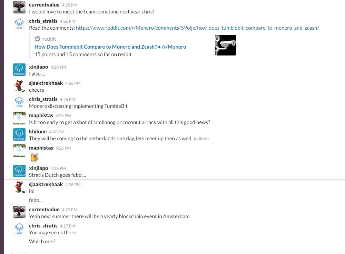This screenshot has width=345, height=254.
Task: Click the 4:26 PM timestamp on "Stratis Dutch goes febo"
Action: pyautogui.click(x=58, y=168)
